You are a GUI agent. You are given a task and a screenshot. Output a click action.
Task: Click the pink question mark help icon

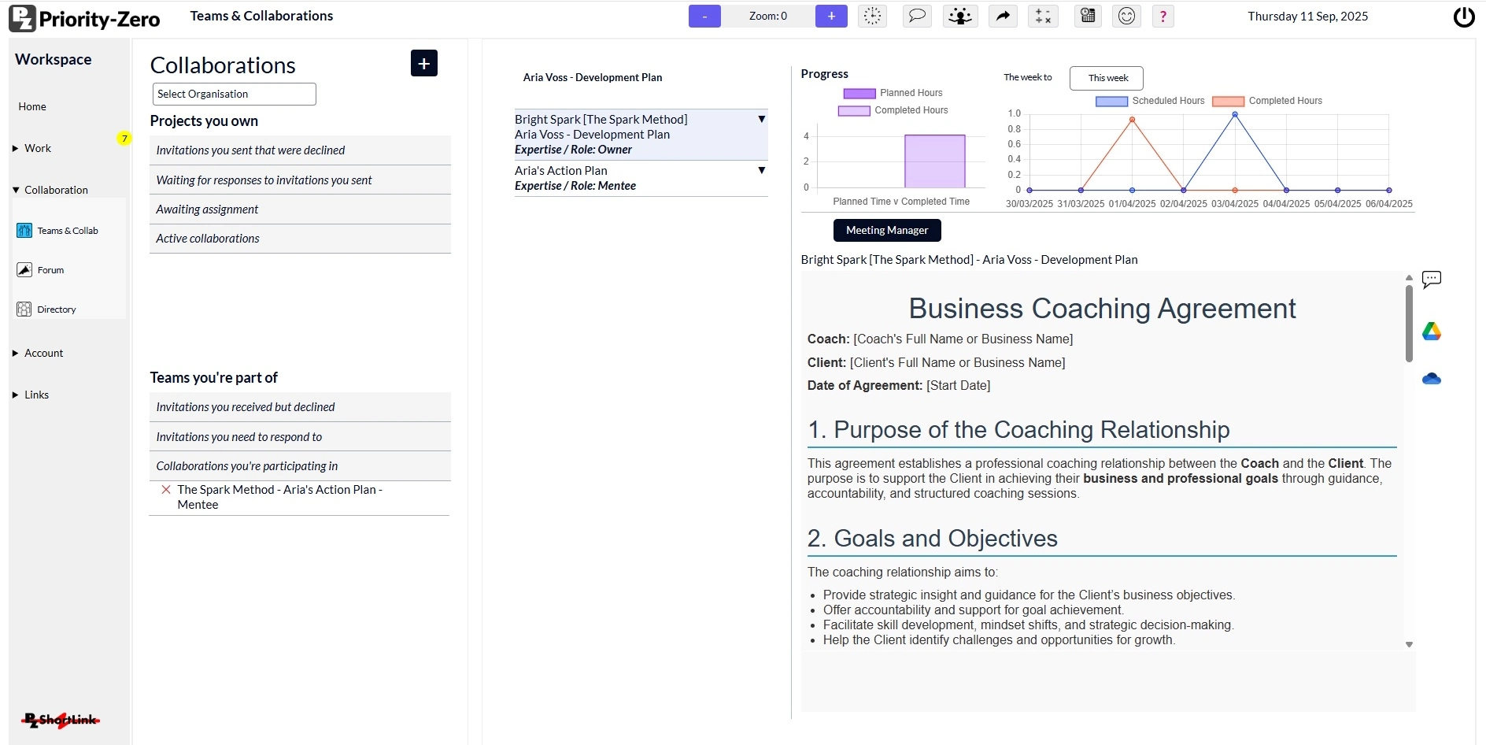[1163, 16]
